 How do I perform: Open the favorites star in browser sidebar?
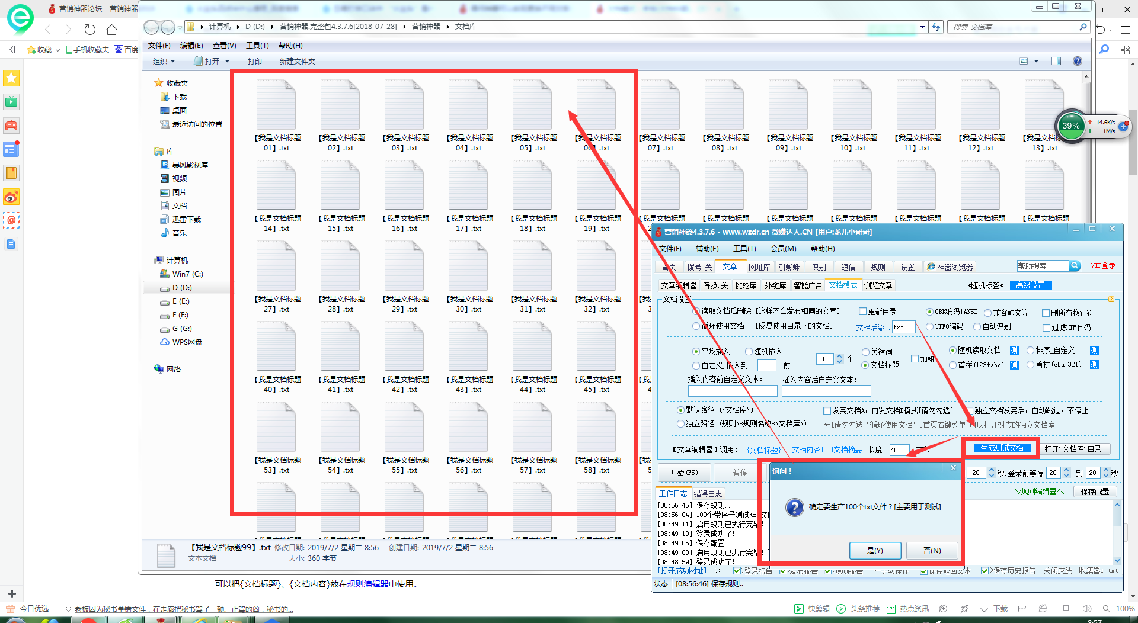pyautogui.click(x=11, y=78)
